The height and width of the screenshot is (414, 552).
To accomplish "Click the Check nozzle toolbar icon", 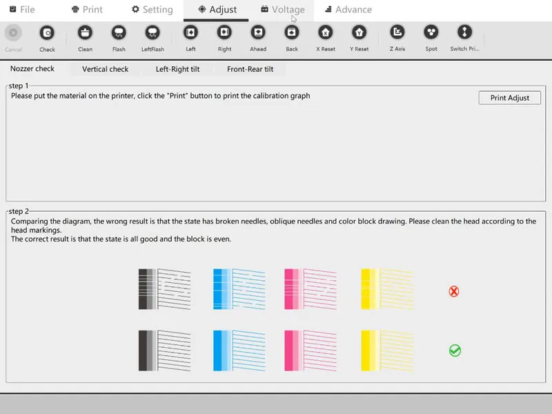I will point(47,32).
